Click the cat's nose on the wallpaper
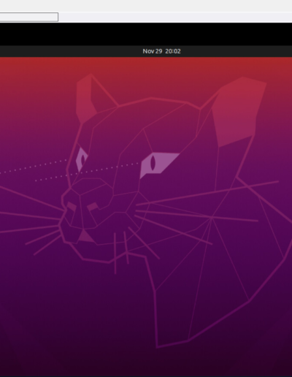 coord(82,207)
